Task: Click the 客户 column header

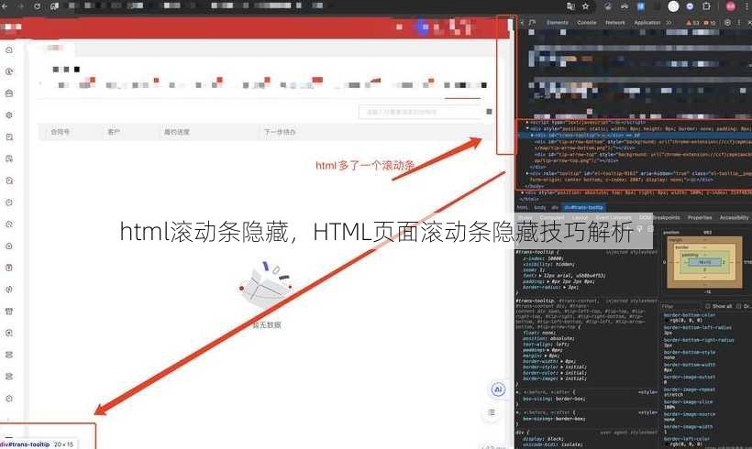Action: coord(114,132)
